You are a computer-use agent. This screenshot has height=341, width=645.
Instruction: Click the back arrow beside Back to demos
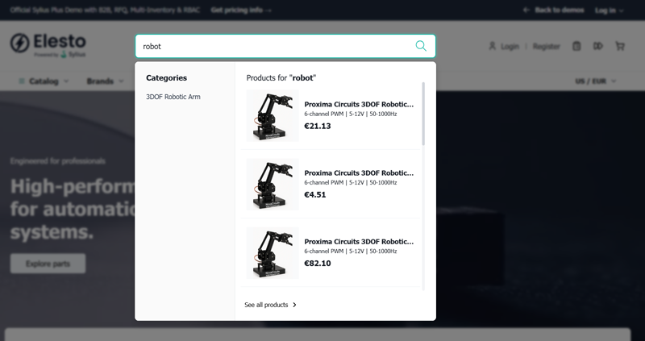(526, 10)
